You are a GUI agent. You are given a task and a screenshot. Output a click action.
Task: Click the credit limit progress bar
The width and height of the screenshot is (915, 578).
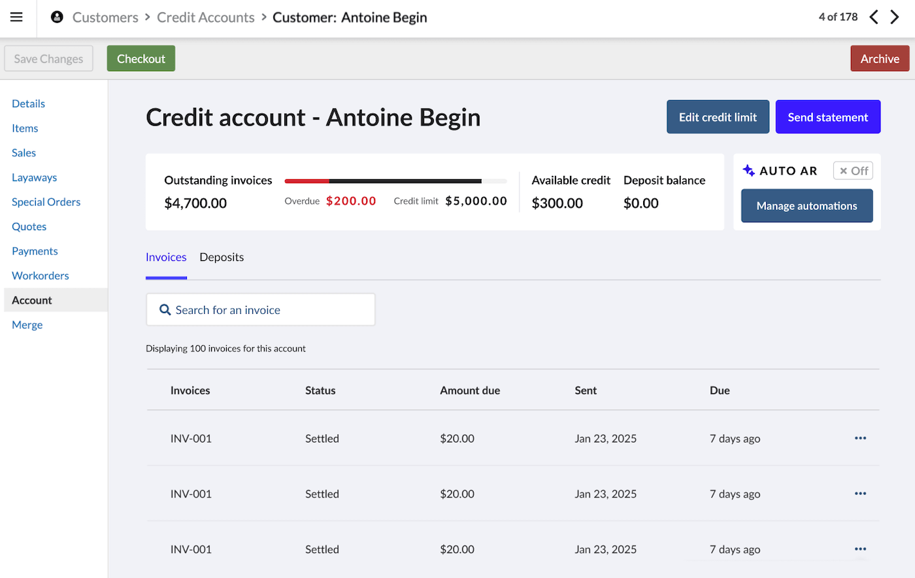[x=395, y=180]
